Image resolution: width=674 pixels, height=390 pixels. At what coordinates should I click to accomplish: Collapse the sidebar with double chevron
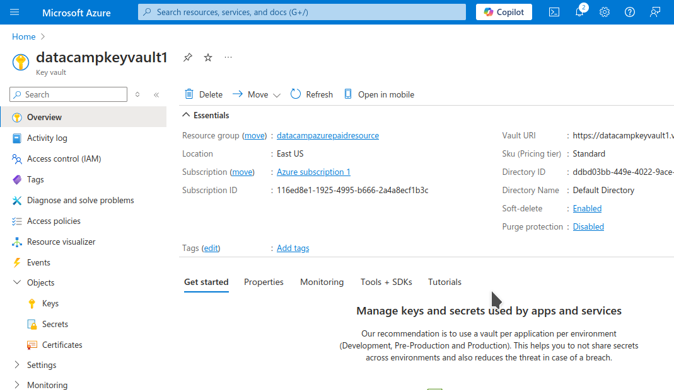point(156,95)
